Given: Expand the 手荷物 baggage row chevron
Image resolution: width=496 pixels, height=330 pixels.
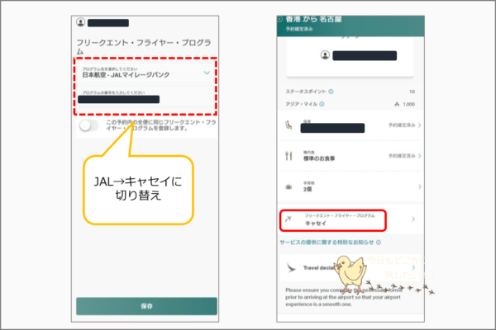Looking at the screenshot, I should click(x=419, y=186).
